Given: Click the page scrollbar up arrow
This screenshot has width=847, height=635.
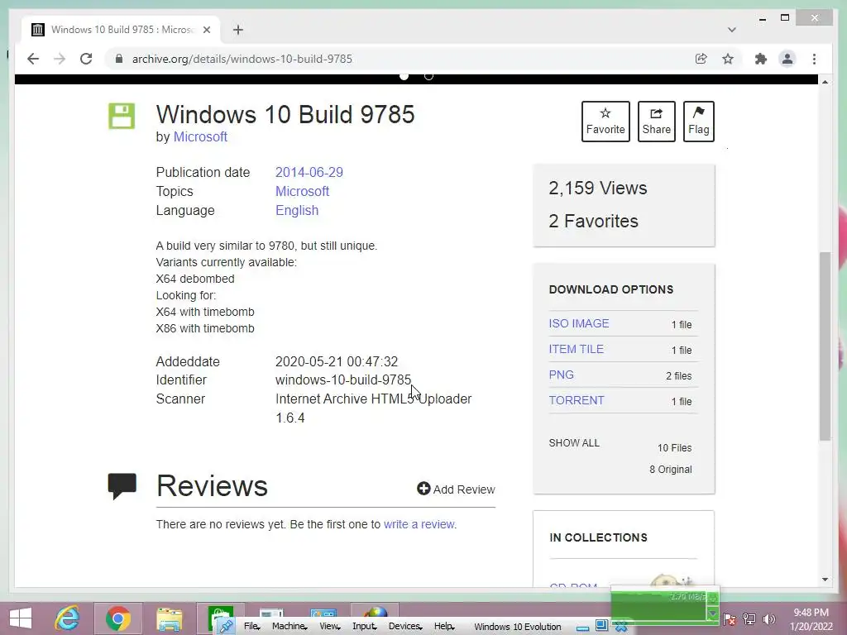Looking at the screenshot, I should click(x=825, y=82).
